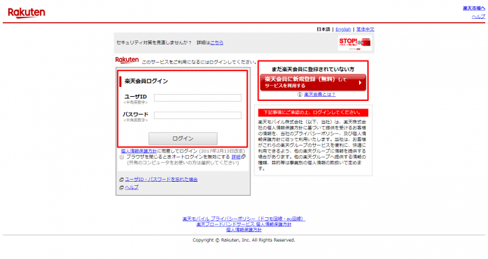Select the 日本語 language option
The image size is (488, 259).
pos(323,29)
